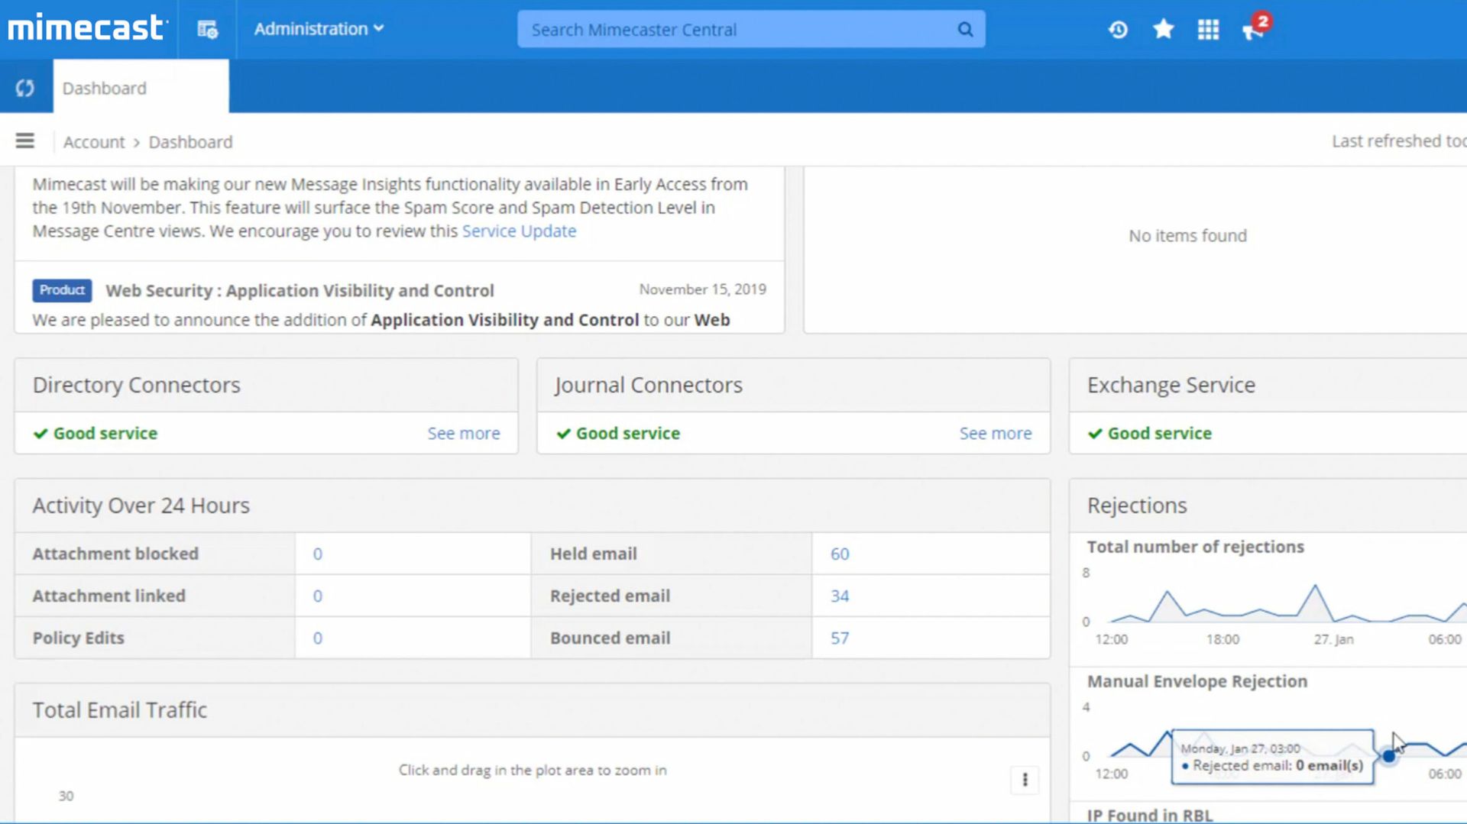Screen dimensions: 1467x824
Task: Click See more under Directory Connectors
Action: point(463,433)
